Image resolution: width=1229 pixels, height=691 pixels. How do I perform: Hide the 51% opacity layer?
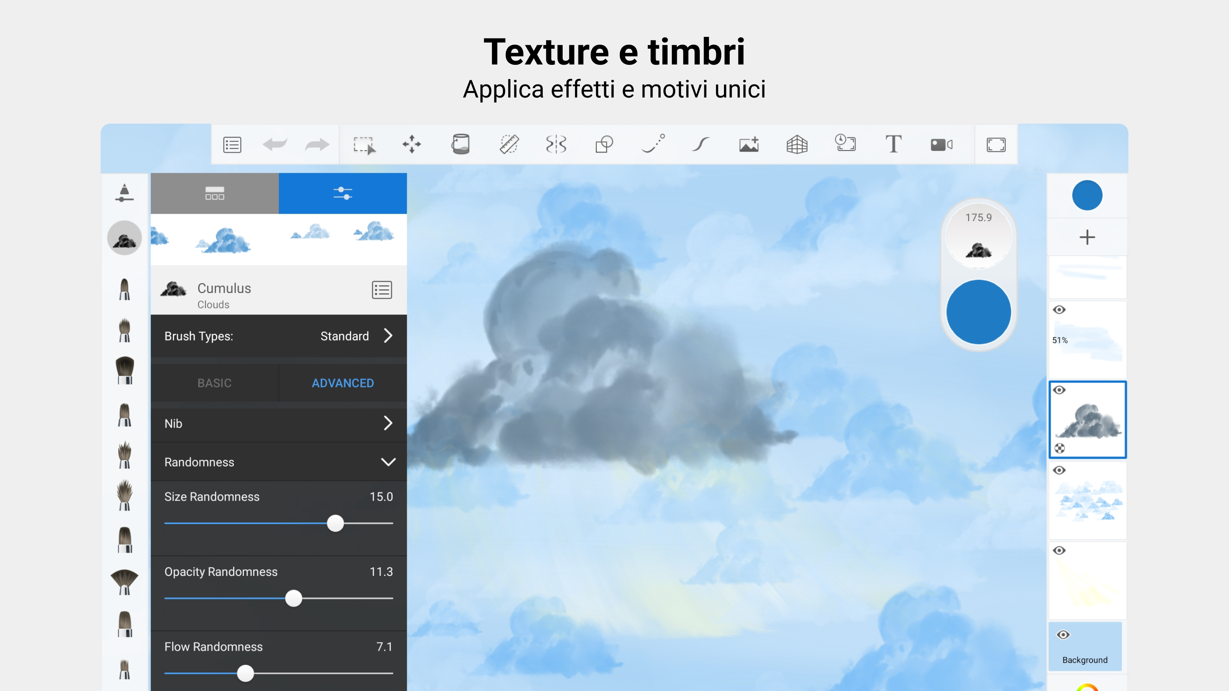(x=1060, y=310)
